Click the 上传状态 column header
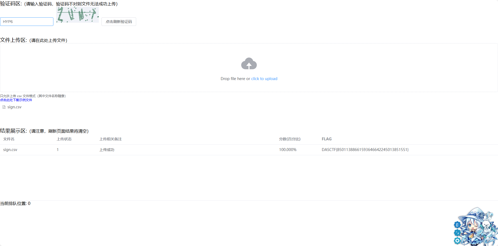498x246 pixels. point(64,139)
